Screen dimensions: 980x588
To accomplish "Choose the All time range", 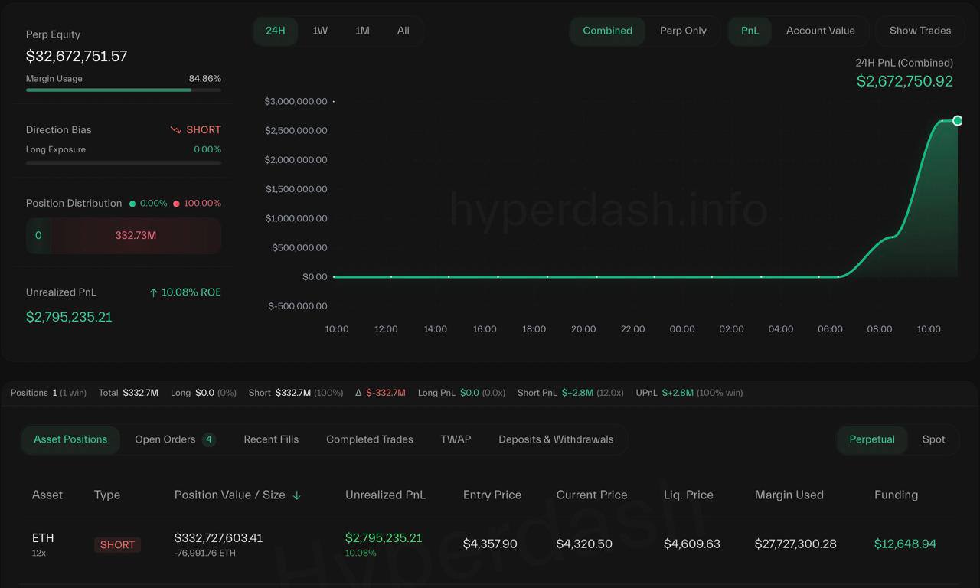I will pos(403,31).
